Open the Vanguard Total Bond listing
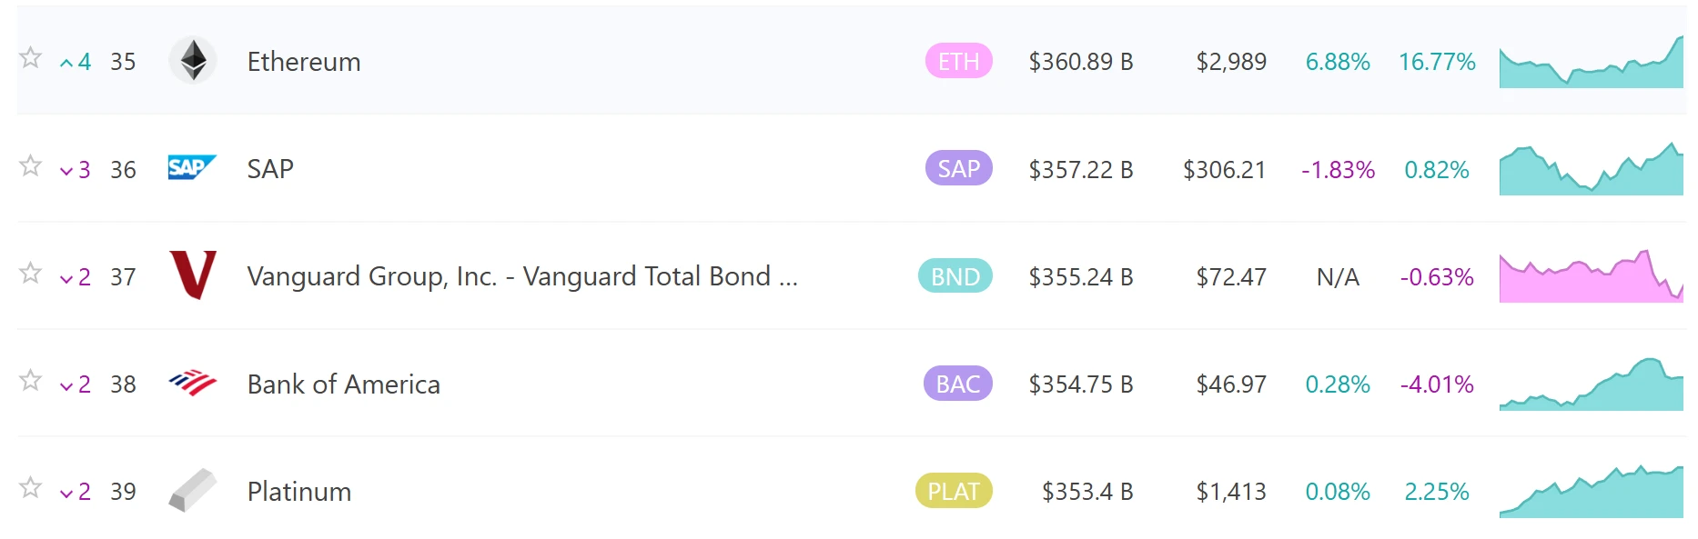 click(x=521, y=276)
